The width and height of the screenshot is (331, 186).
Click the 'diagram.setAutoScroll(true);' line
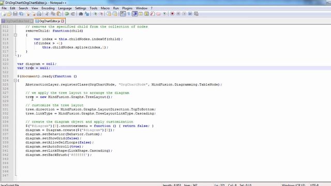coord(54,147)
